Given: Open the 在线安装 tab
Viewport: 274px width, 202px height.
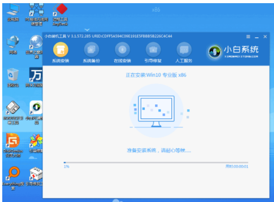Looking at the screenshot, I should point(122,52).
